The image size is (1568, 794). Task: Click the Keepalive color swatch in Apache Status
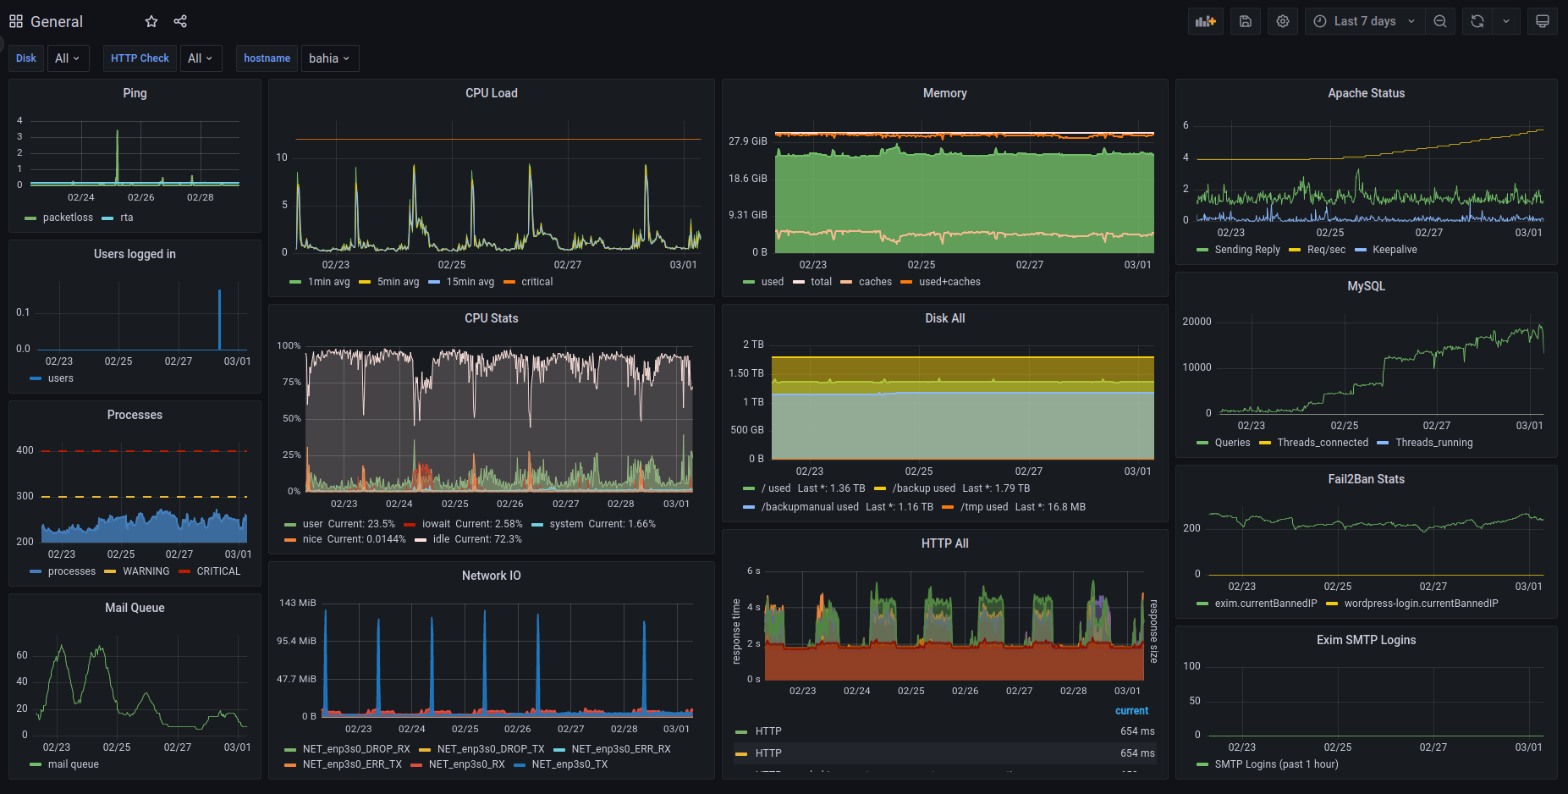(1361, 250)
